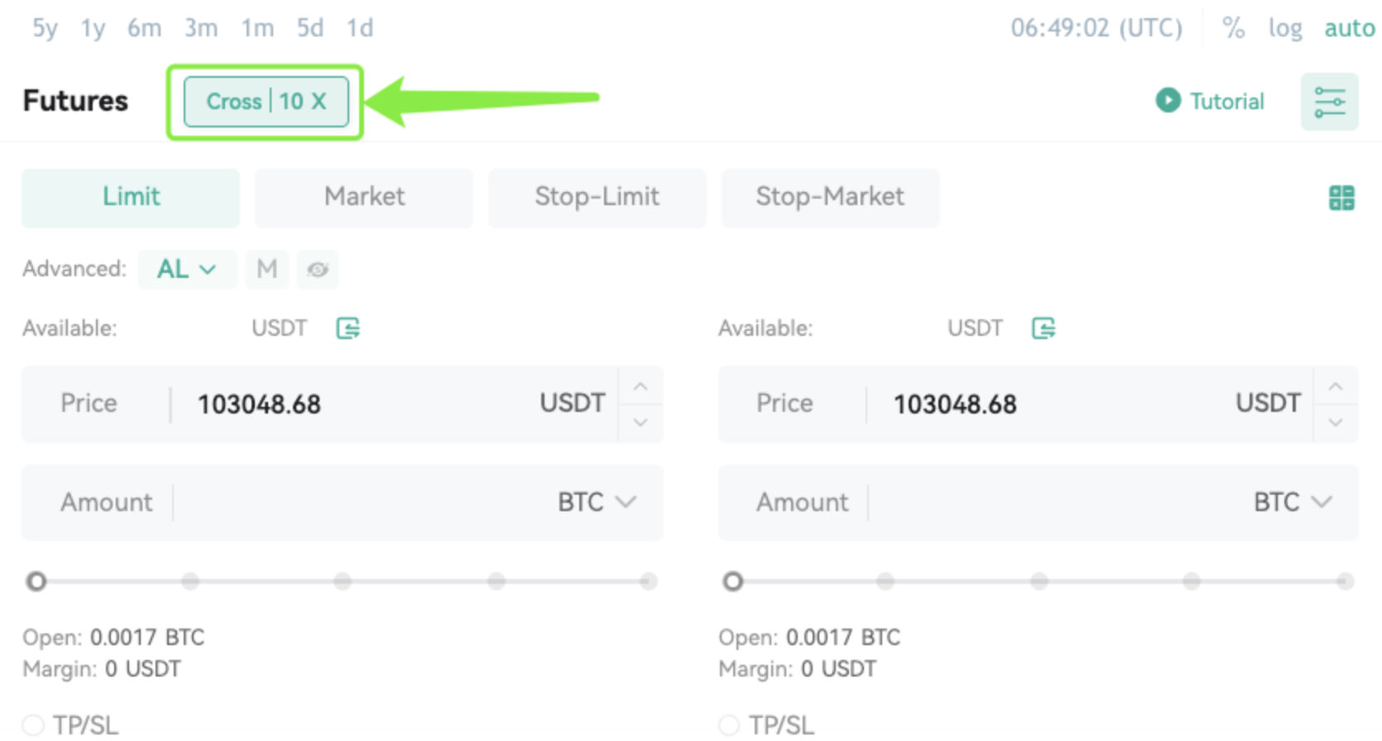The width and height of the screenshot is (1382, 741).
Task: Toggle the hidden order eye icon
Action: coord(318,270)
